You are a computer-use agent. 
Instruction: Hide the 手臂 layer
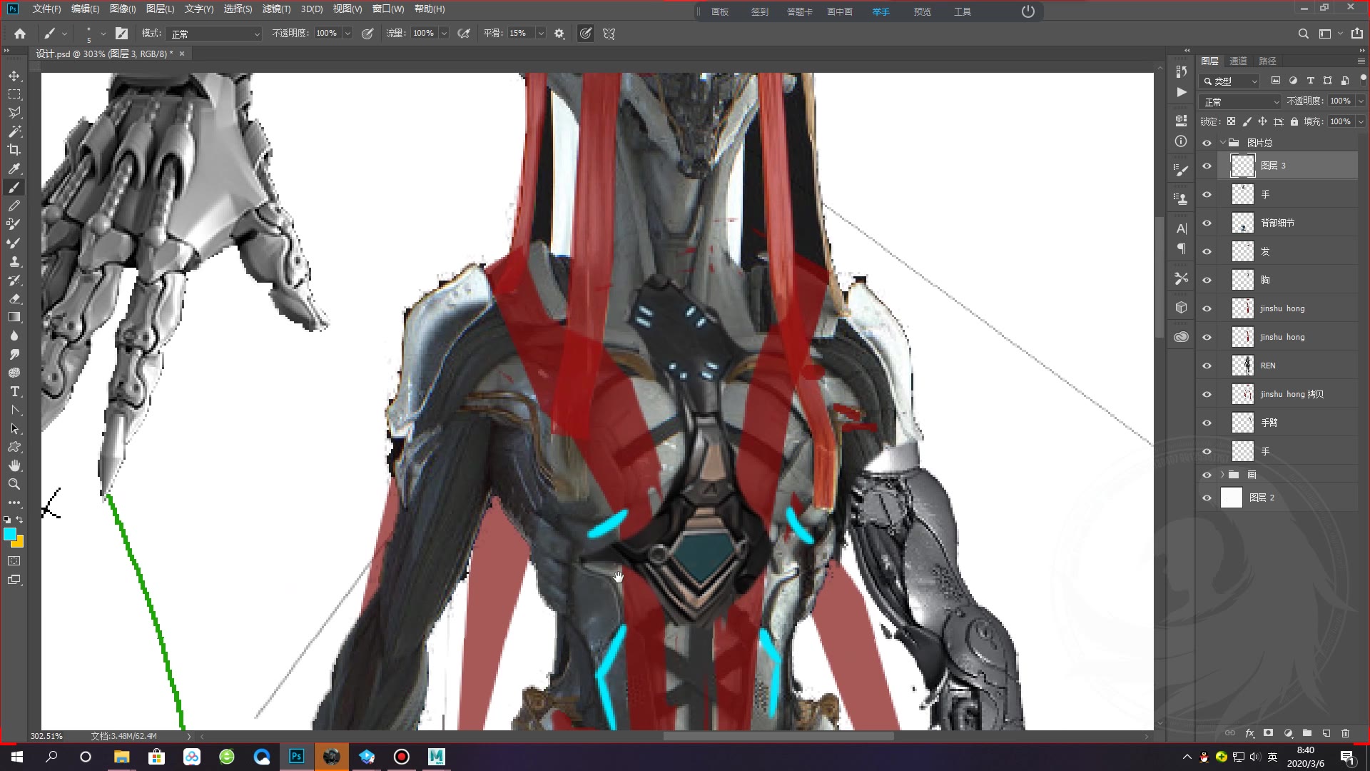click(x=1207, y=423)
